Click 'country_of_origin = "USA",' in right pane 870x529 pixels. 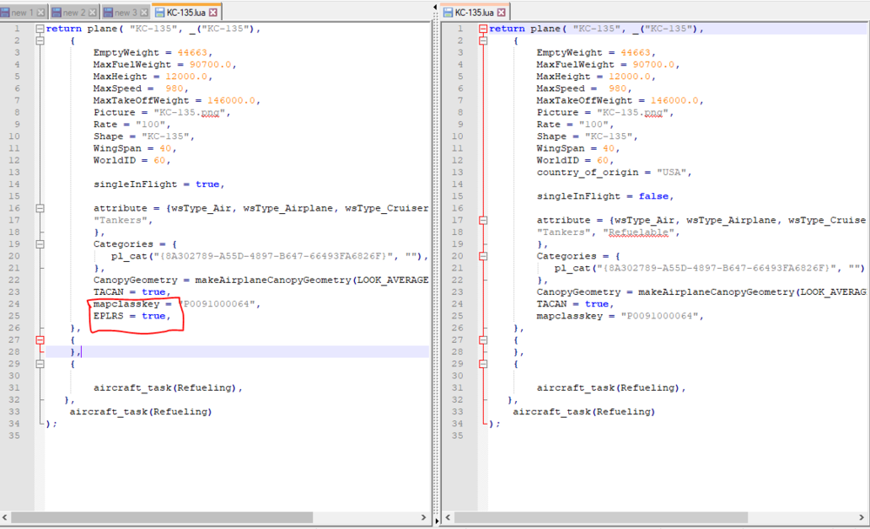(x=614, y=172)
